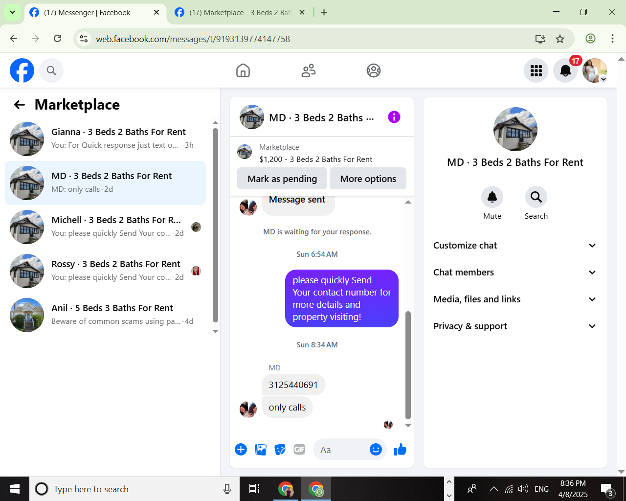Bookmark this page with the star
626x501 pixels.
[560, 39]
